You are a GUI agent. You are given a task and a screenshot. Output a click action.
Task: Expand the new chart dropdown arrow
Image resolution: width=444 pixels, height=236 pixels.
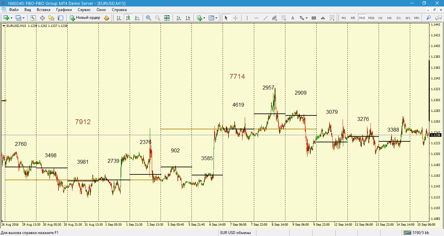11,18
